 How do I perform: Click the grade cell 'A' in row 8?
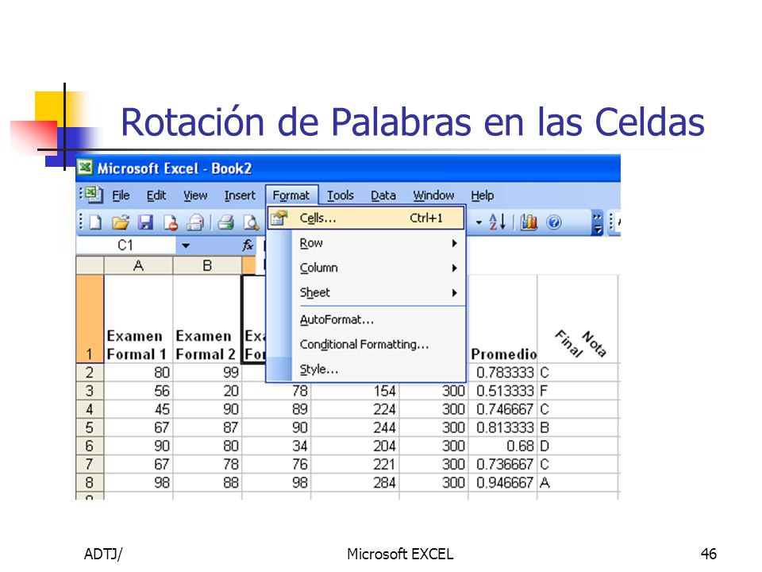click(x=578, y=482)
